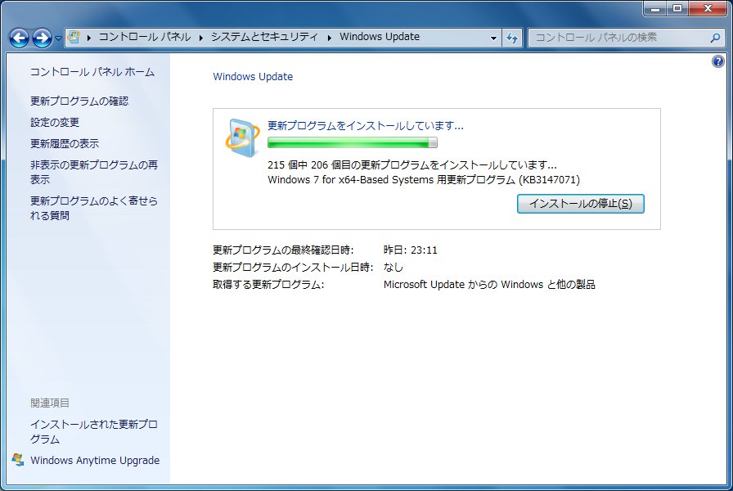Click the 昨日: 23:11 last check value
This screenshot has width=733, height=491.
[411, 250]
